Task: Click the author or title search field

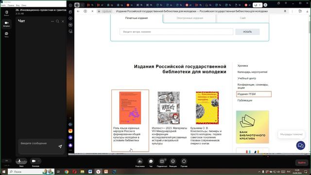Action: (176, 32)
